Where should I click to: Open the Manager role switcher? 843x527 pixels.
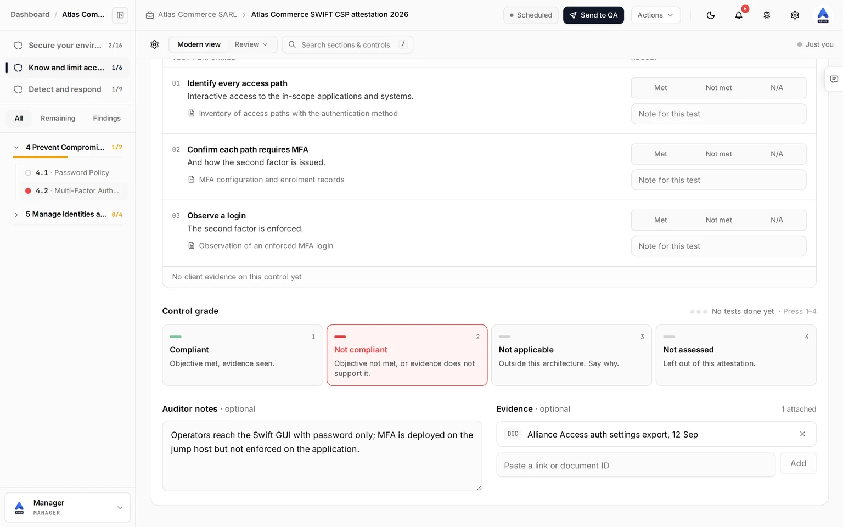68,507
